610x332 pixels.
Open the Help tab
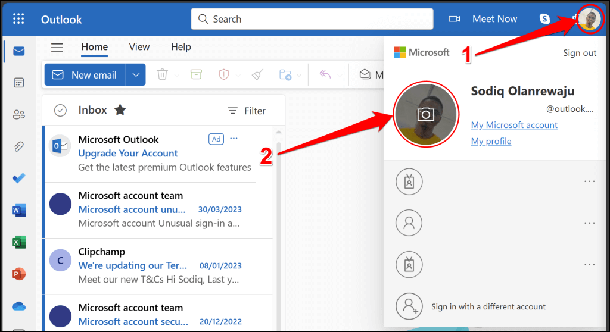181,47
